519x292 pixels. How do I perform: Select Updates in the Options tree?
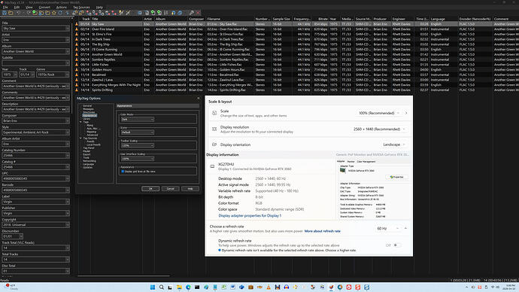coord(88,168)
